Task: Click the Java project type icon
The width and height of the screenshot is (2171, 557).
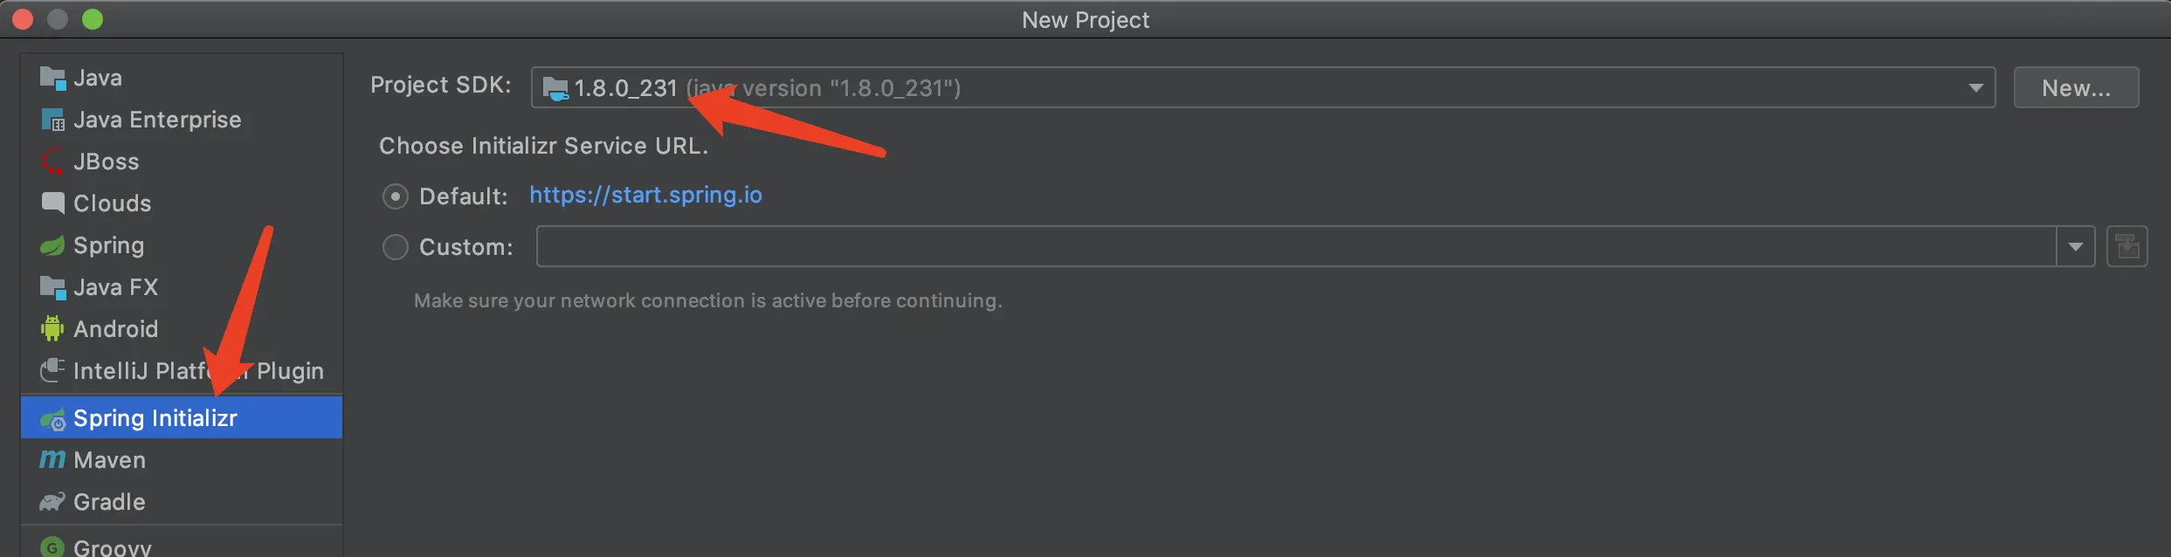Action: click(52, 79)
